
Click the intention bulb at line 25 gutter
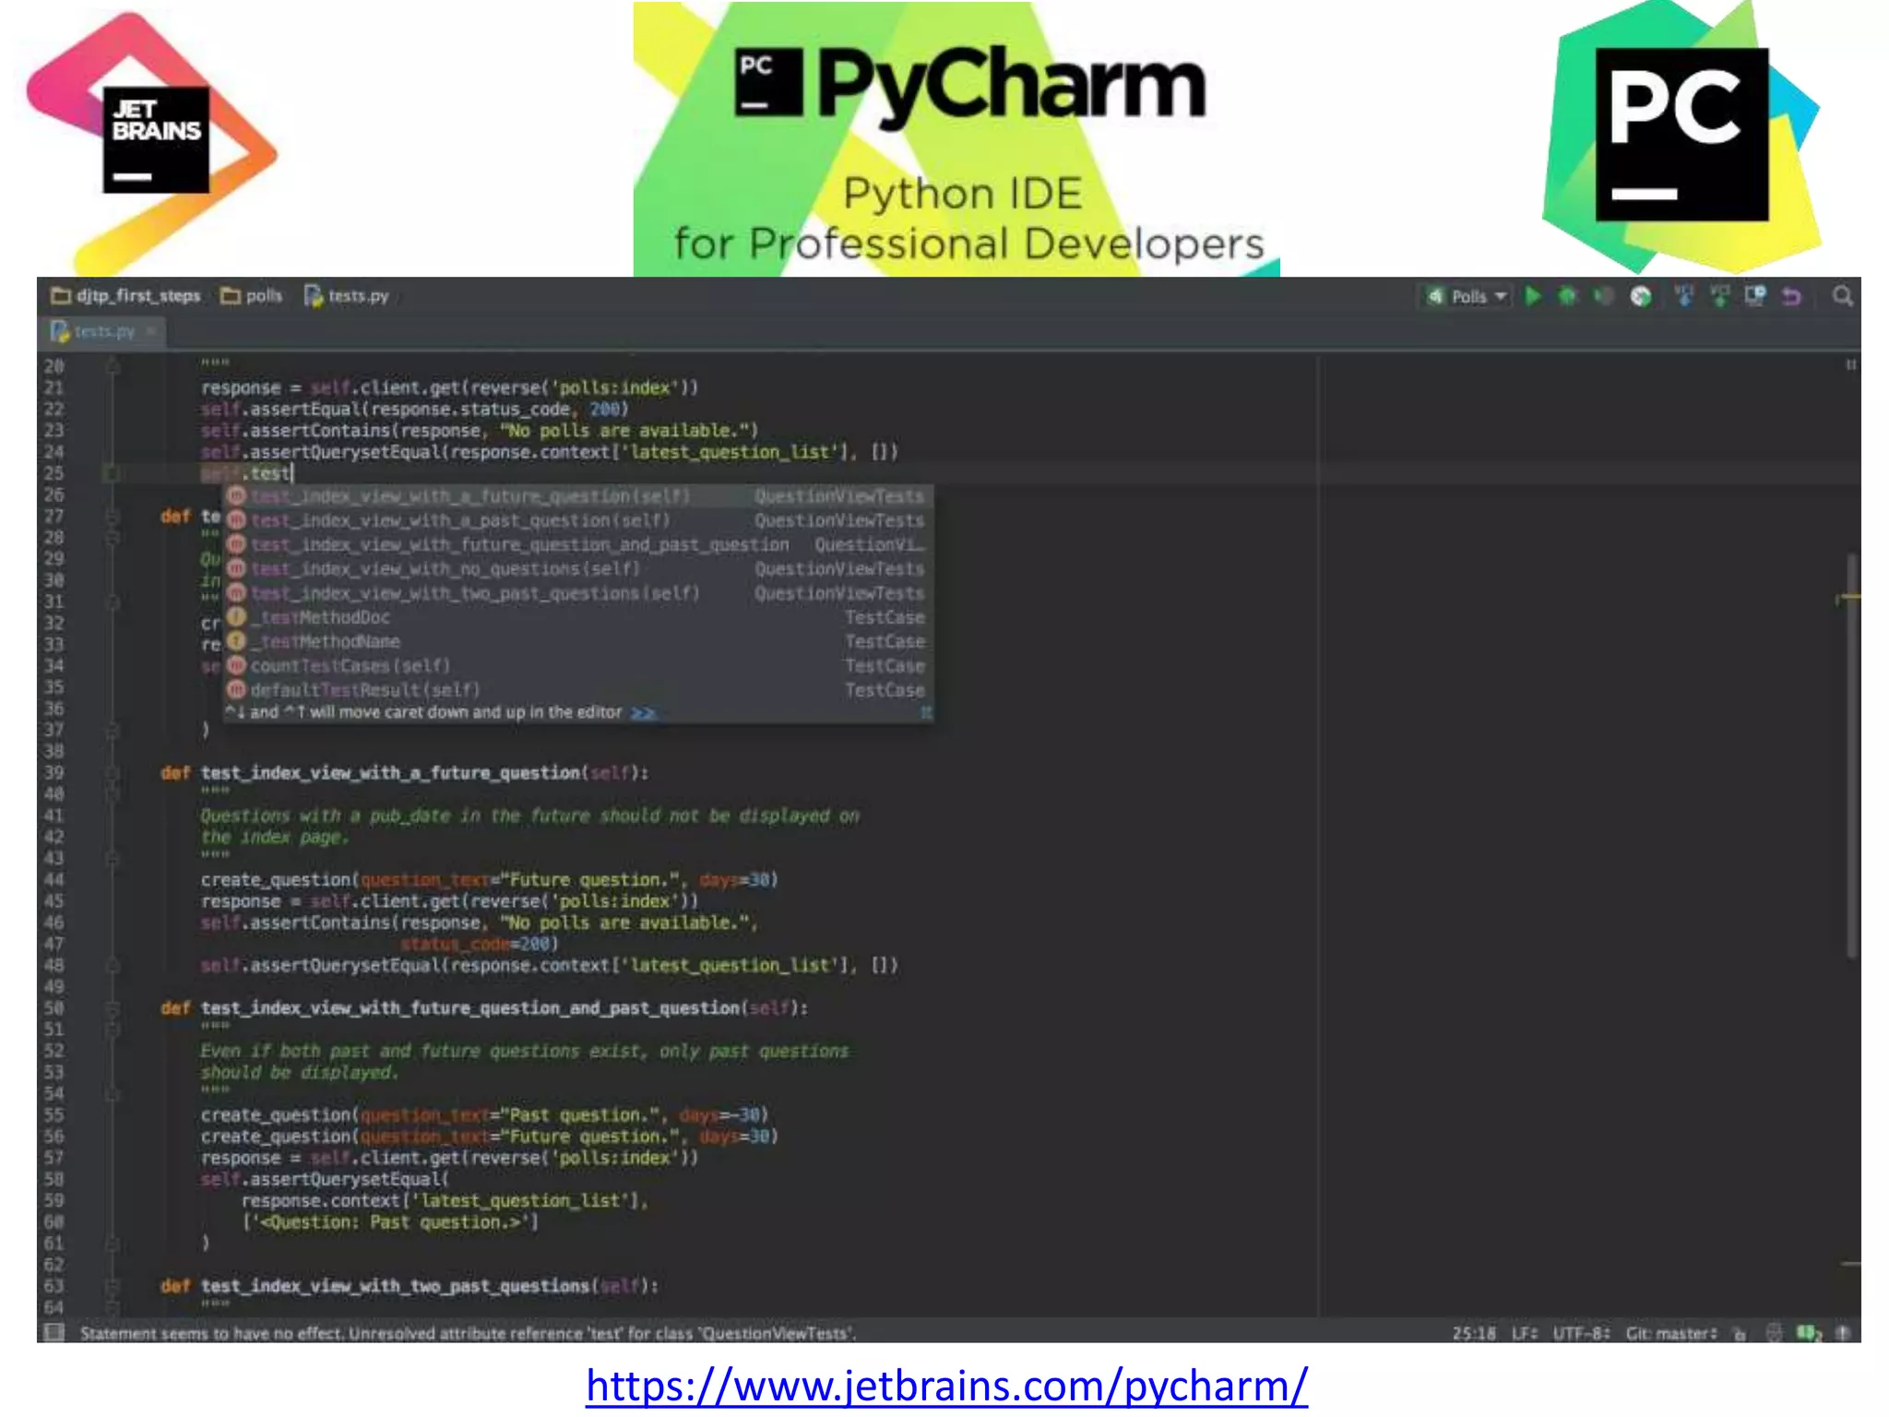coord(112,473)
